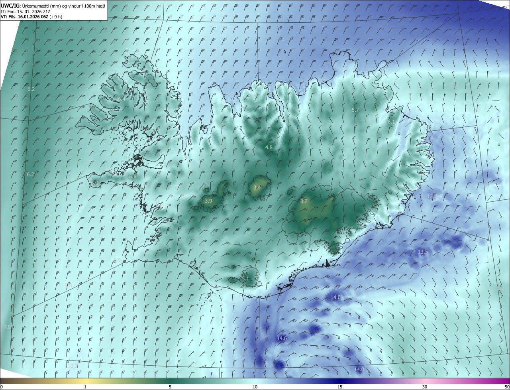The image size is (510, 390).
Task: Click the 7.5 value on the map
Action: pyautogui.click(x=7, y=327)
